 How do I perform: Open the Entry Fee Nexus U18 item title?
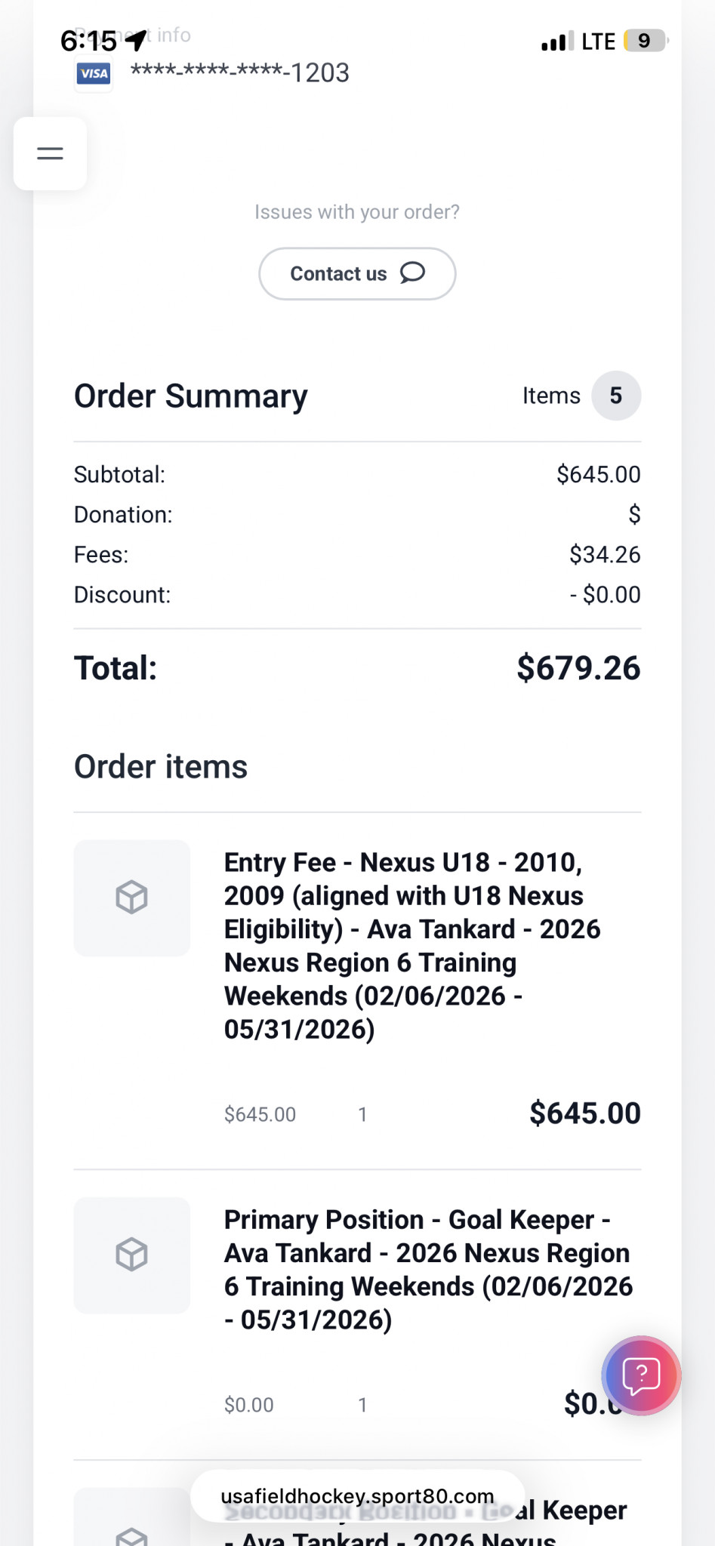coord(412,946)
